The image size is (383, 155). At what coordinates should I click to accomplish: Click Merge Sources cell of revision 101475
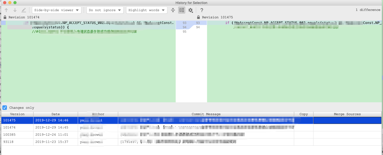point(347,120)
